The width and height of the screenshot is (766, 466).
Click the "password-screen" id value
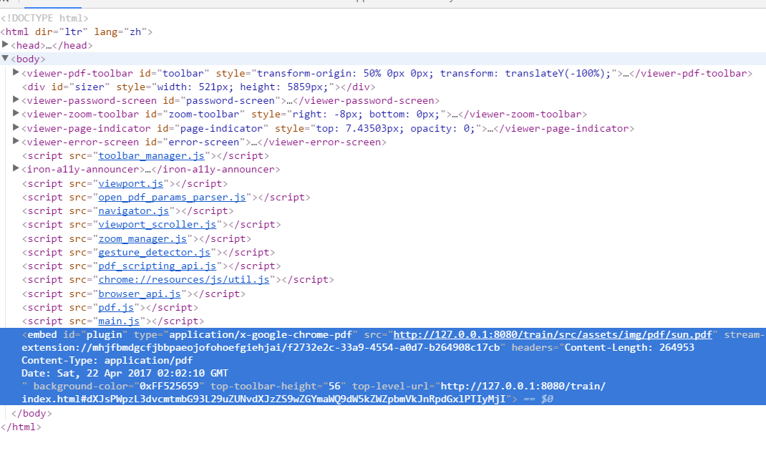click(x=231, y=101)
